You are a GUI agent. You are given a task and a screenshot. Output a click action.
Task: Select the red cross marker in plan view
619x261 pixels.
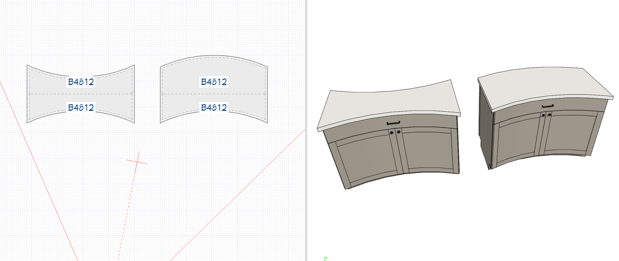click(x=137, y=162)
